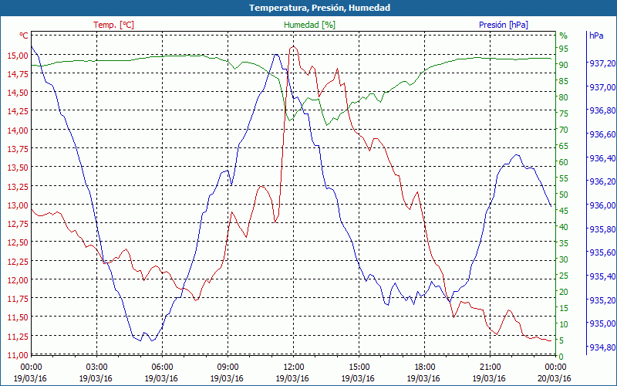This screenshot has height=386, width=617.
Task: Click the temperature axis value '12,50'
Action: 18,242
